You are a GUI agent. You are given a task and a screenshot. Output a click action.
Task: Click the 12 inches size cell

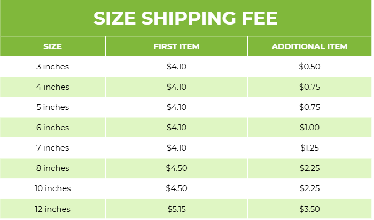[x=52, y=209]
